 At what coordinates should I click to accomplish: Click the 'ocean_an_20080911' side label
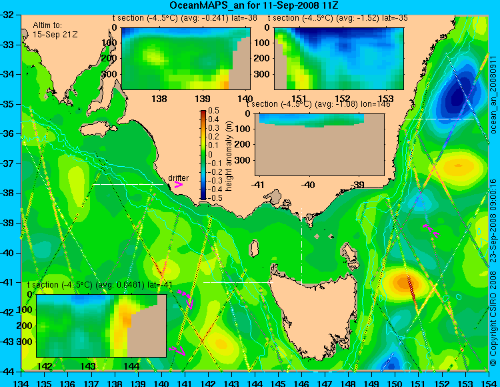click(493, 95)
